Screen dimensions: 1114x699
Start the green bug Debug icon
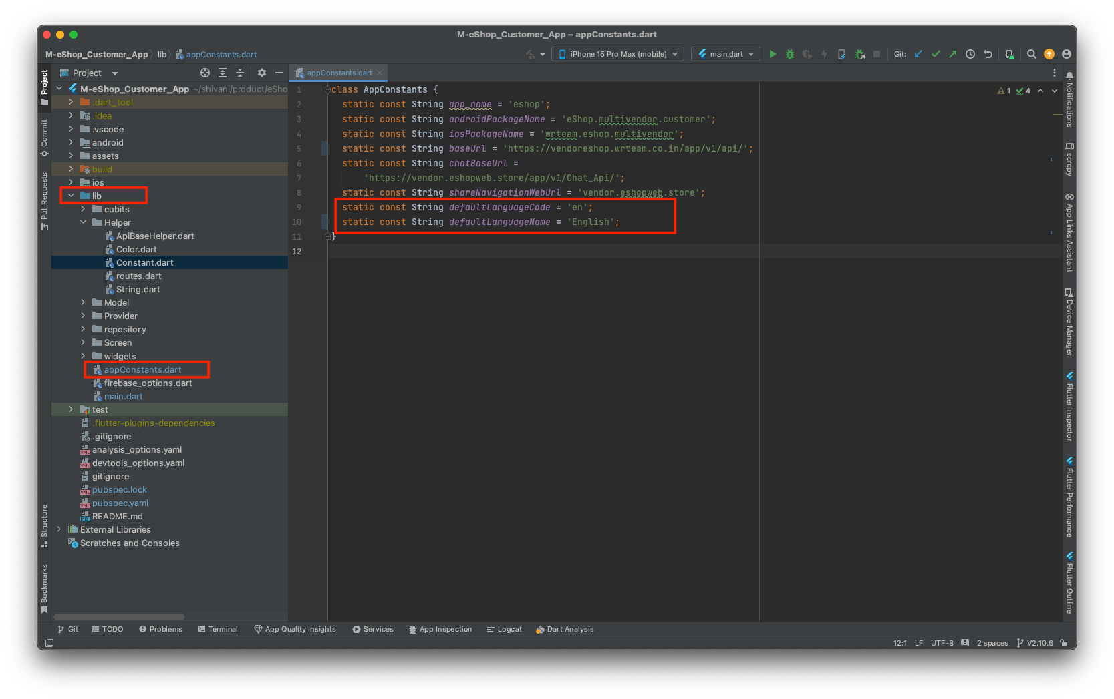click(790, 54)
